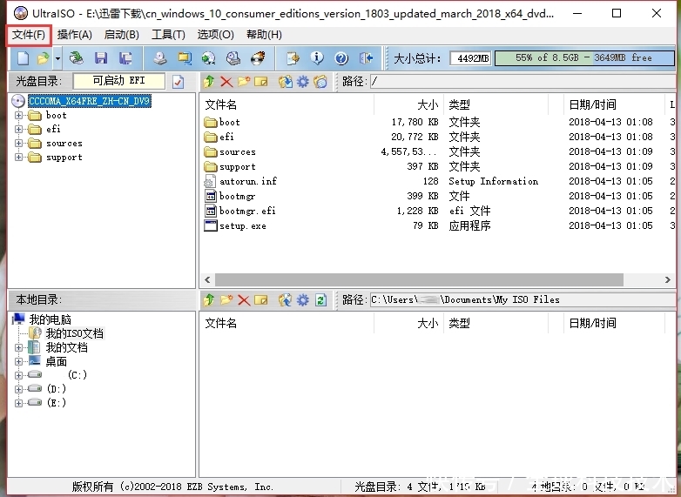The width and height of the screenshot is (681, 497).
Task: Expand the efi folder in tree
Action: [18, 130]
